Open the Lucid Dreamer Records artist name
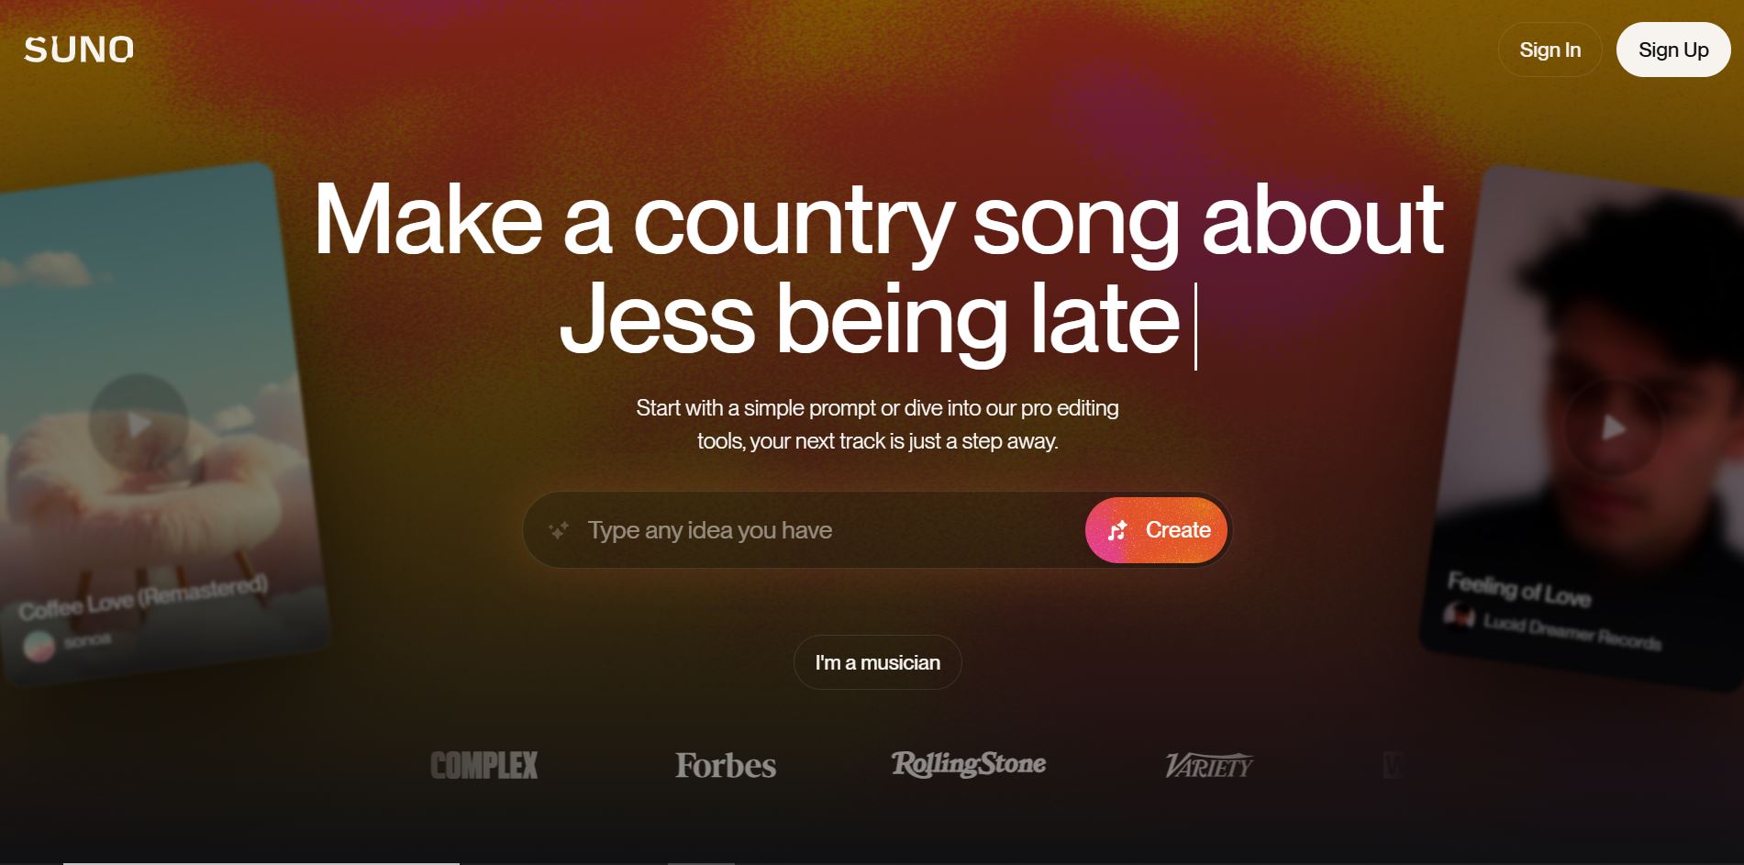The height and width of the screenshot is (865, 1744). [x=1572, y=631]
